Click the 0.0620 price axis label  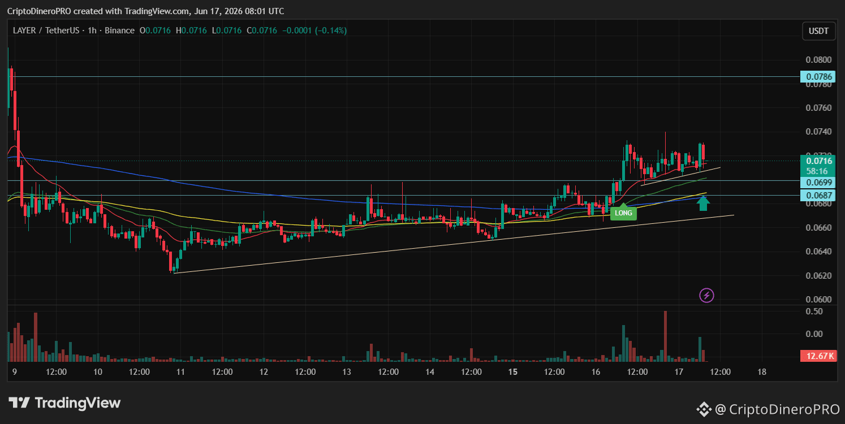pyautogui.click(x=818, y=276)
